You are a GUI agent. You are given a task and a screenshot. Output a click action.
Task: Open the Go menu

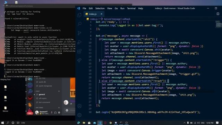[x=116, y=8]
